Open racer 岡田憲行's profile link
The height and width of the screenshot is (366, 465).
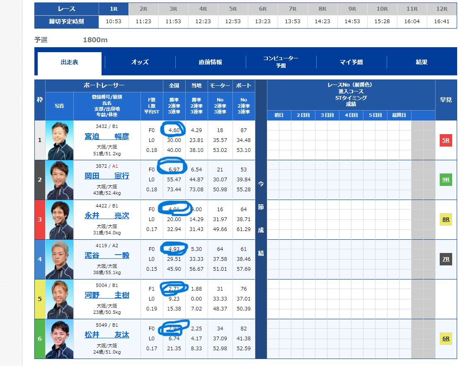107,176
